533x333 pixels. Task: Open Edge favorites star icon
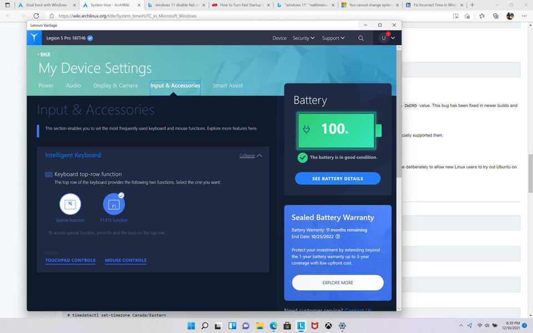click(x=482, y=16)
